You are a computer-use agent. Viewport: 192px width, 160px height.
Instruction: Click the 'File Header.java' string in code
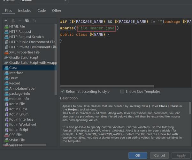96,28
